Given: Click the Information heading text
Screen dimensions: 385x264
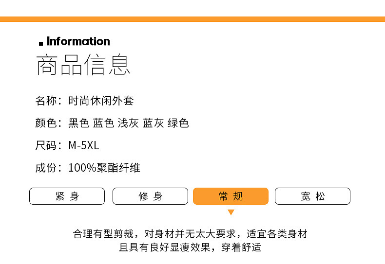Looking at the screenshot, I should point(78,41).
